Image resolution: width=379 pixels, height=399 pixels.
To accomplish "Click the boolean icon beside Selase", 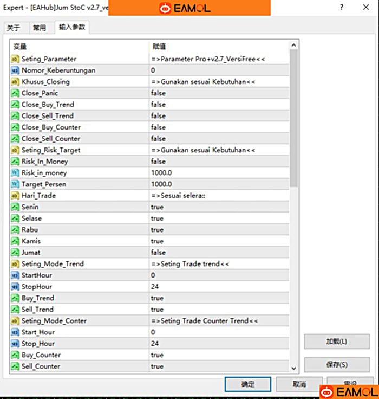I will tap(15, 218).
